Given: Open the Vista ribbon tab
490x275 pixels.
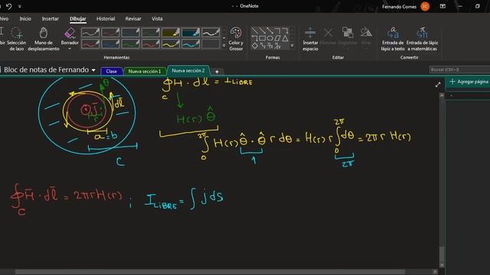Looking at the screenshot, I should click(157, 18).
